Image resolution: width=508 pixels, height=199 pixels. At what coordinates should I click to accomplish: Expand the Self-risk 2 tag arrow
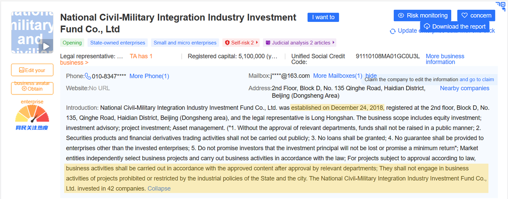[x=257, y=43]
